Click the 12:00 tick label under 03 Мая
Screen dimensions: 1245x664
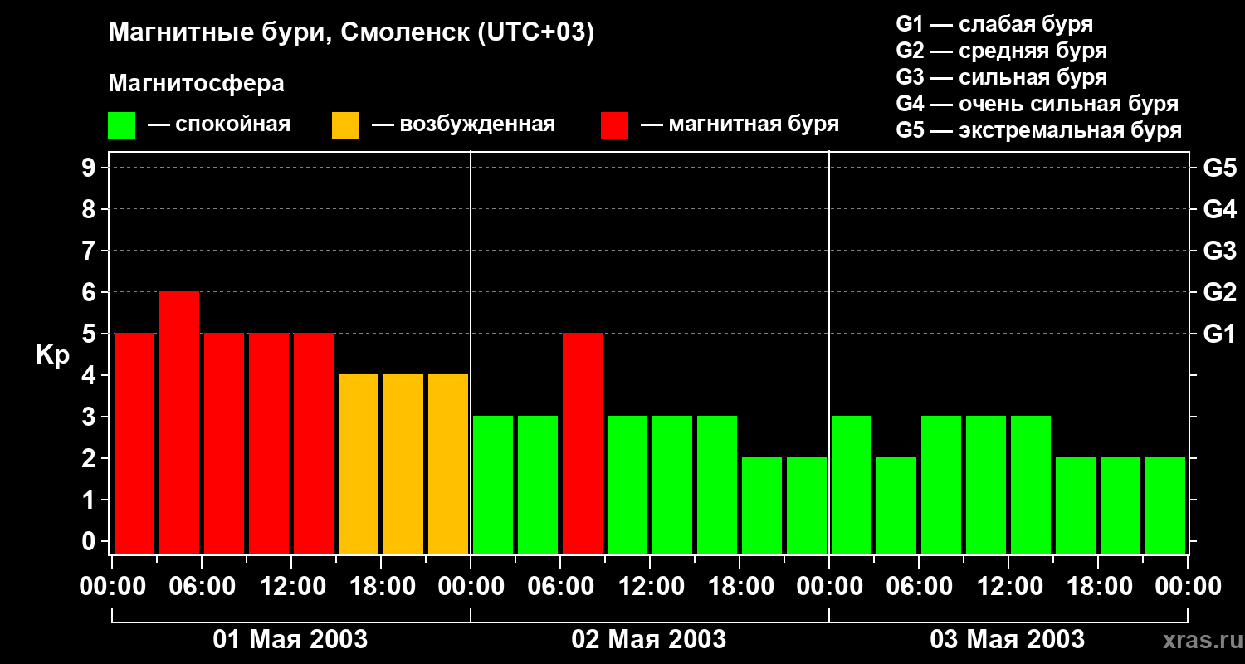pos(1008,587)
